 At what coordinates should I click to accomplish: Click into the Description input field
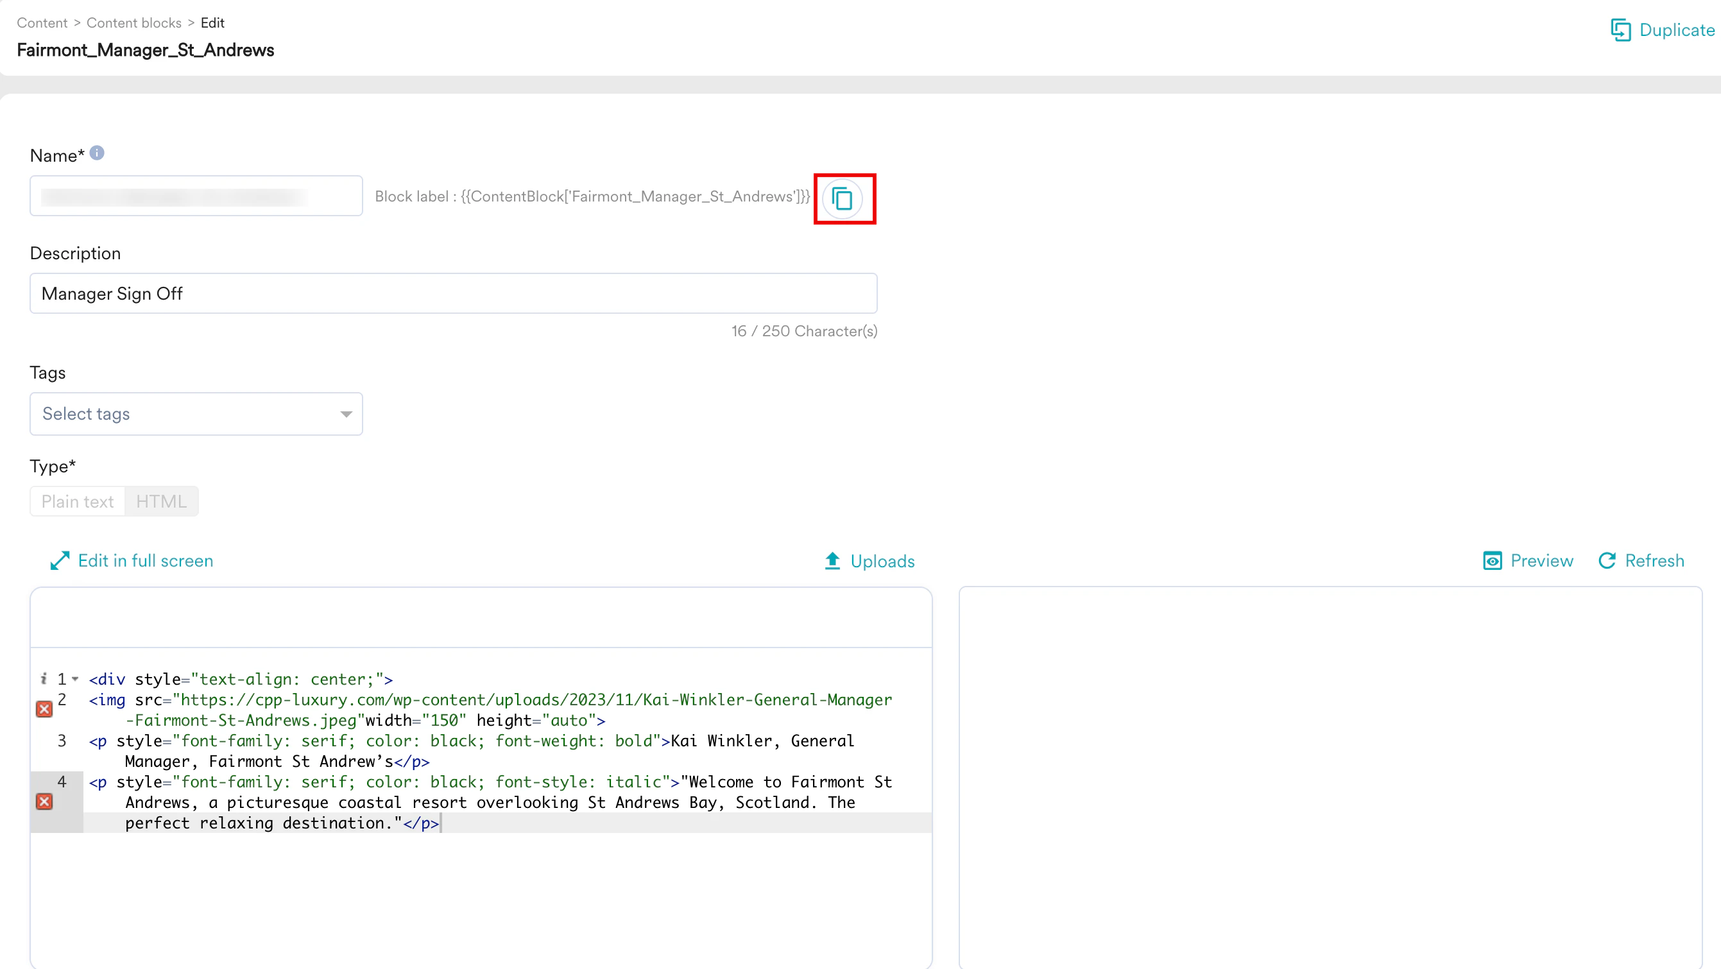(453, 293)
